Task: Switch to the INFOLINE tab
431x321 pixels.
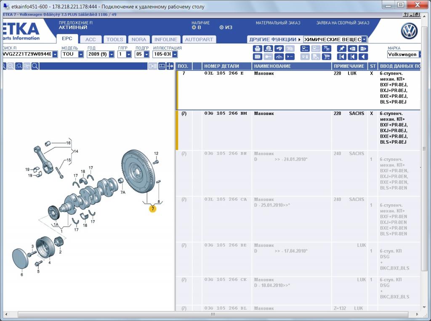Action: coord(166,39)
